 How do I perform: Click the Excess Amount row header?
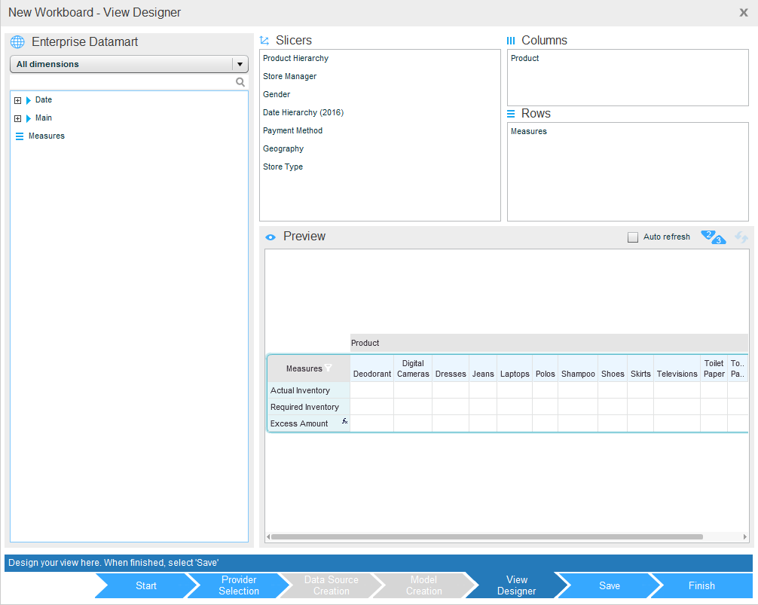[x=309, y=423]
